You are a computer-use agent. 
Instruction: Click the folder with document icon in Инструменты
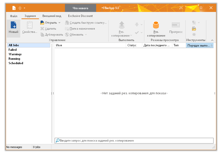coord(194,29)
